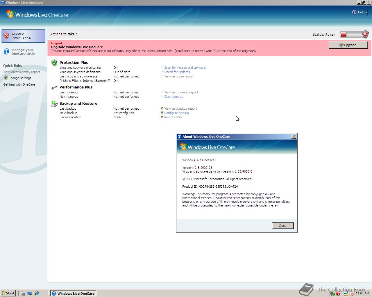Click the Backup and Restore icon

pyautogui.click(x=54, y=104)
